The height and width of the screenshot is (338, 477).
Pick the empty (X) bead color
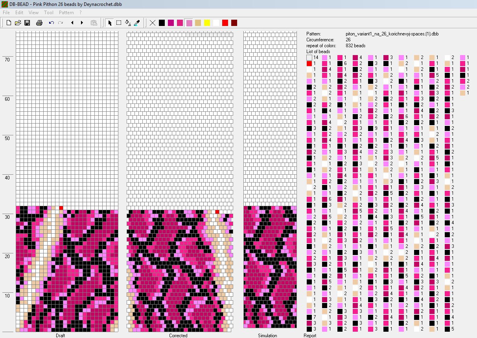(x=153, y=23)
